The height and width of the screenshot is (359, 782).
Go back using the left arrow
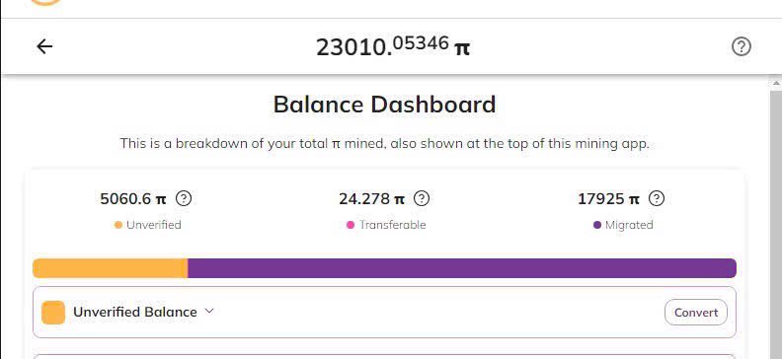click(x=44, y=46)
